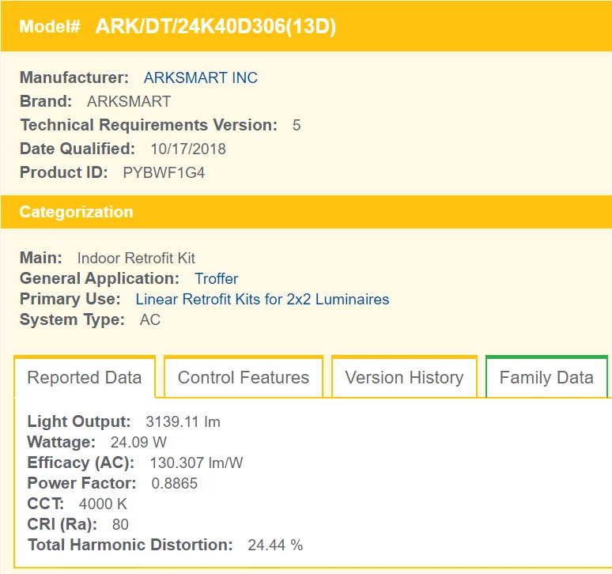Click the Technical Requirements Version value 5

(297, 125)
